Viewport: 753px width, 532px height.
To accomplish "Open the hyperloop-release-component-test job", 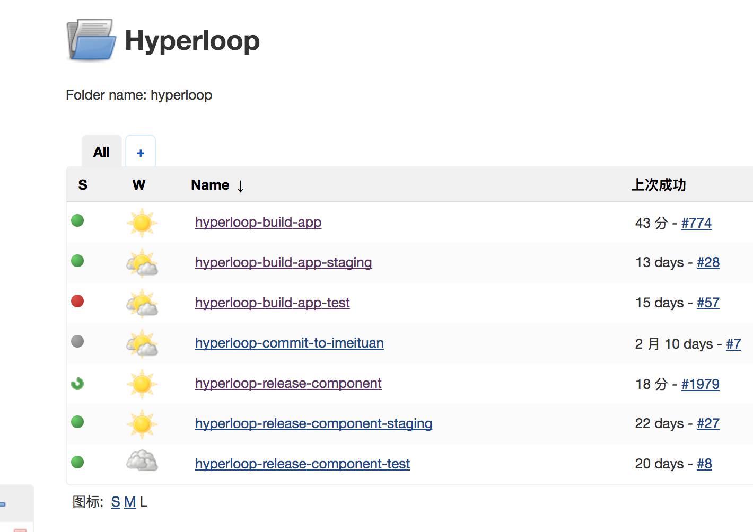I will [x=303, y=464].
